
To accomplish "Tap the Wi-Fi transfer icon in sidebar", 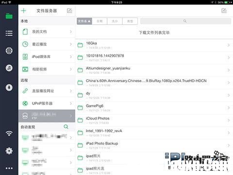I will tap(9, 133).
